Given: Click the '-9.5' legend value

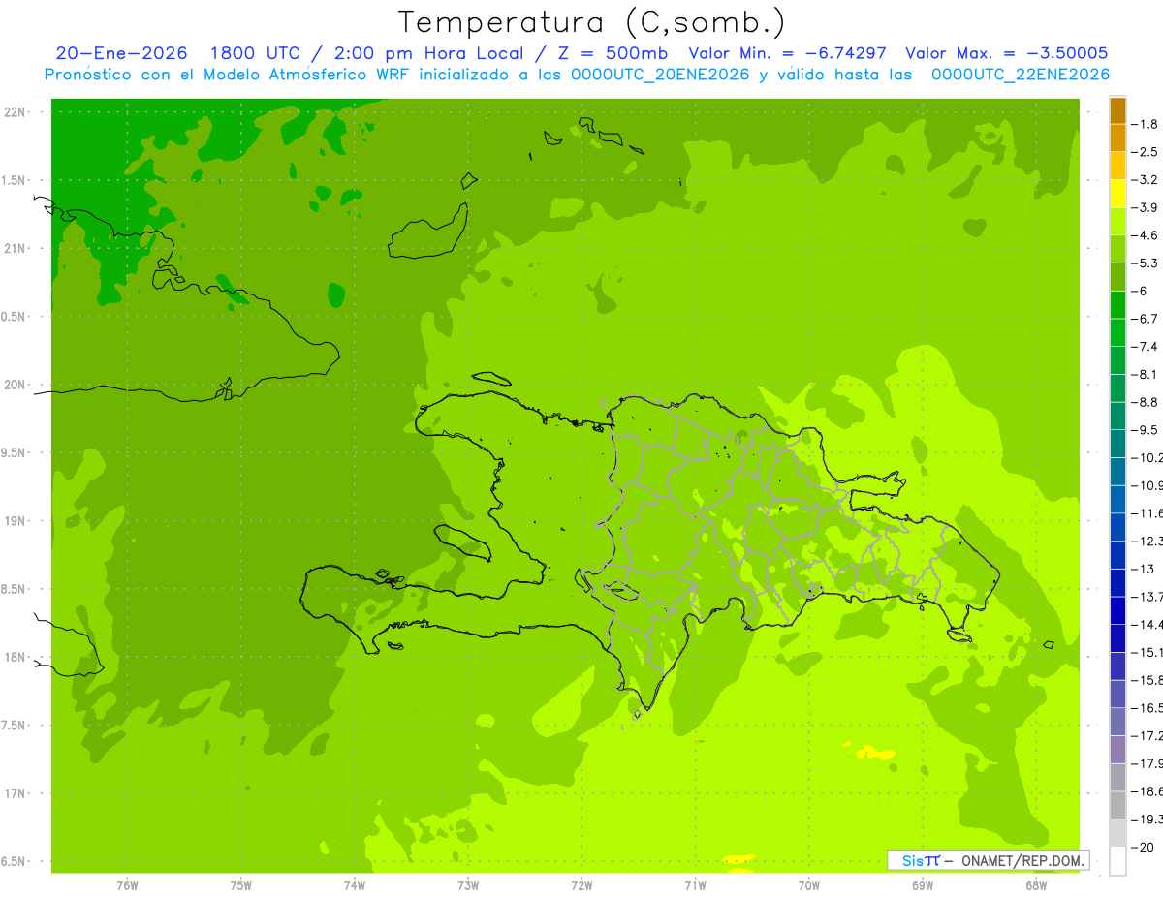Looking at the screenshot, I should [1144, 430].
